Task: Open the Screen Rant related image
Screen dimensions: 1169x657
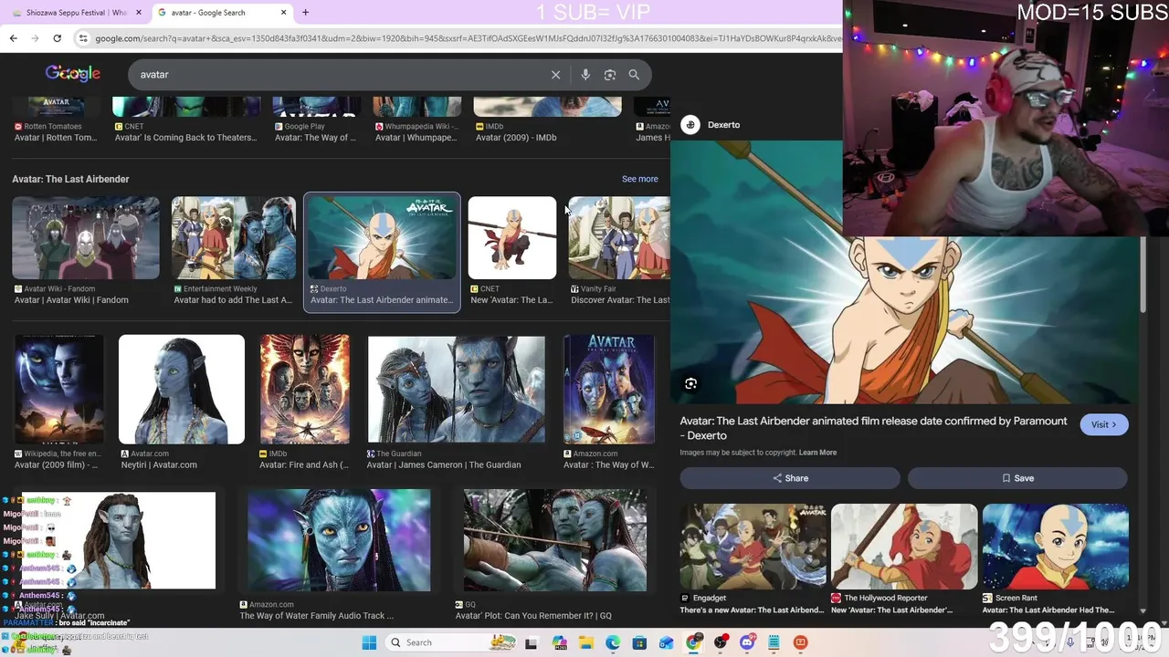Action: click(1056, 546)
